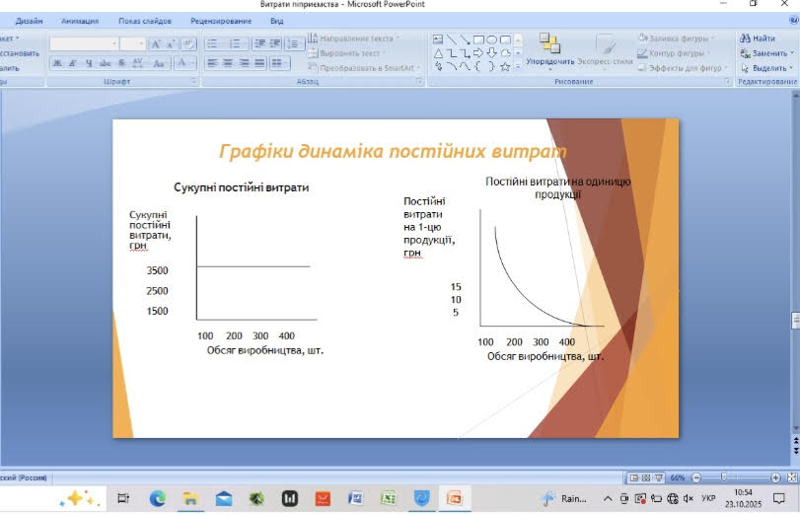This screenshot has height=515, width=800.
Task: Toggle italic text formatting
Action: (x=73, y=63)
